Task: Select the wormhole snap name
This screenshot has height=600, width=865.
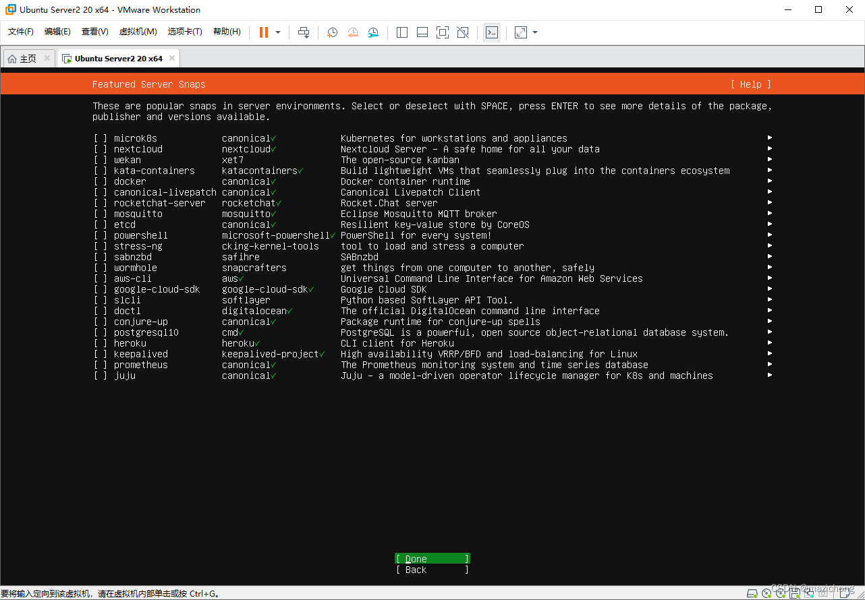Action: [136, 268]
